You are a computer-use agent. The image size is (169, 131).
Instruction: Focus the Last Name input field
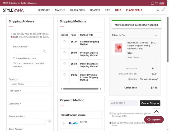pyautogui.click(x=30, y=109)
